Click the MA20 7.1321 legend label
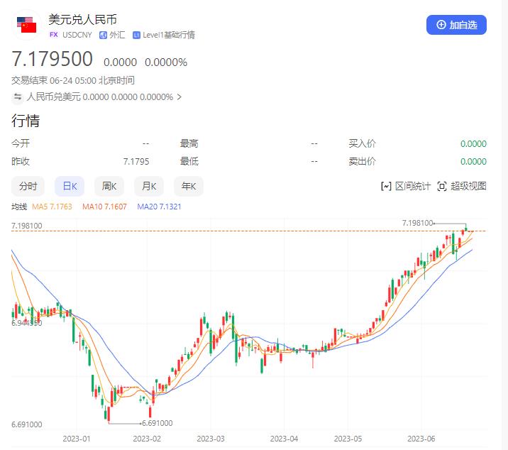Image resolution: width=508 pixels, height=450 pixels. [x=159, y=207]
